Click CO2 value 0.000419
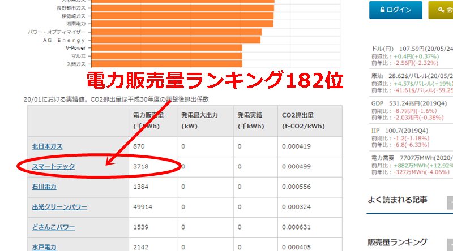This screenshot has width=453, height=251. coord(296,146)
